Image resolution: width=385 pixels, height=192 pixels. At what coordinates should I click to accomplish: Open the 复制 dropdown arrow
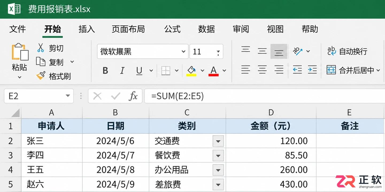pos(72,62)
